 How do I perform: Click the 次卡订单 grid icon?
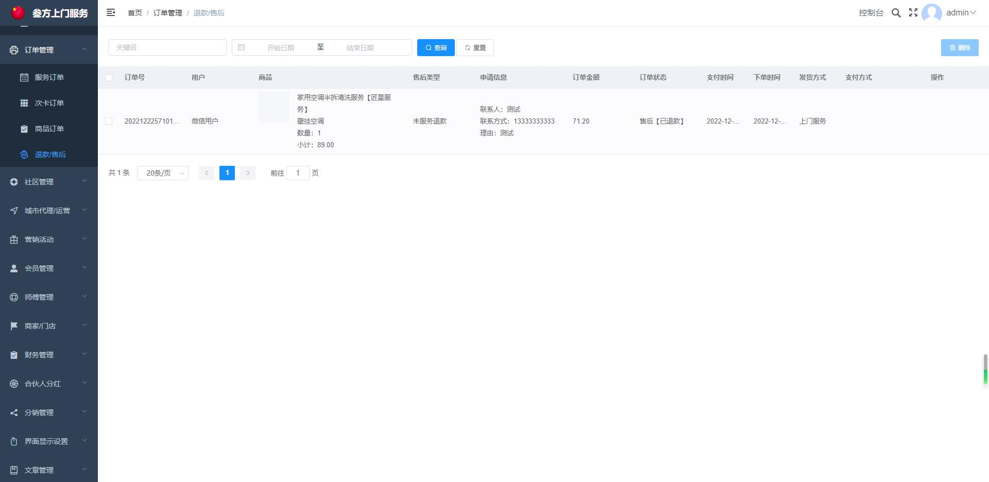[x=24, y=103]
